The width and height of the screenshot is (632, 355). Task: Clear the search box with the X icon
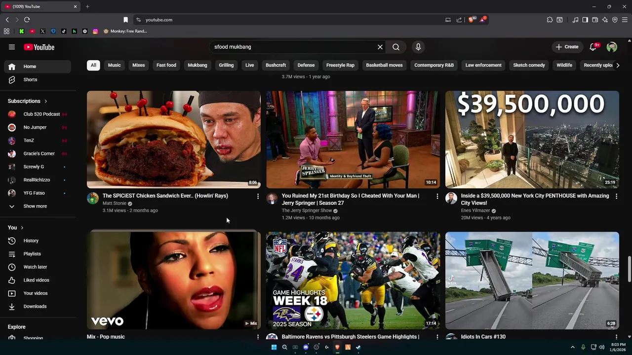(380, 47)
